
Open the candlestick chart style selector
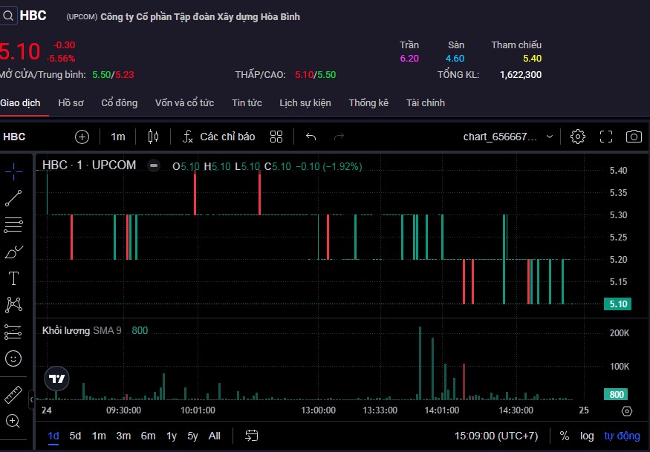tap(154, 137)
